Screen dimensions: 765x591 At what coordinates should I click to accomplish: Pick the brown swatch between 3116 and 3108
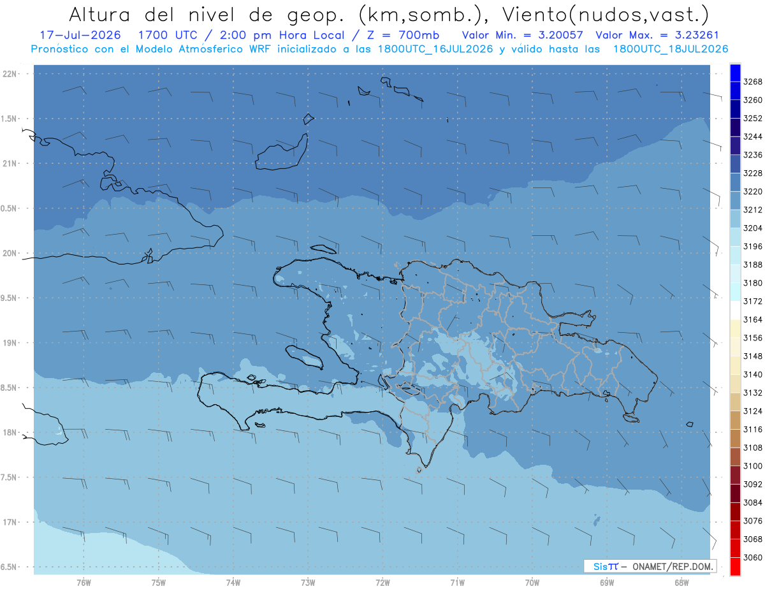coord(734,439)
